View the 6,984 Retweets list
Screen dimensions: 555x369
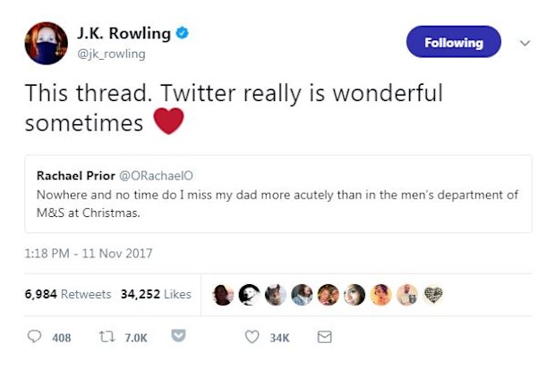(x=68, y=294)
